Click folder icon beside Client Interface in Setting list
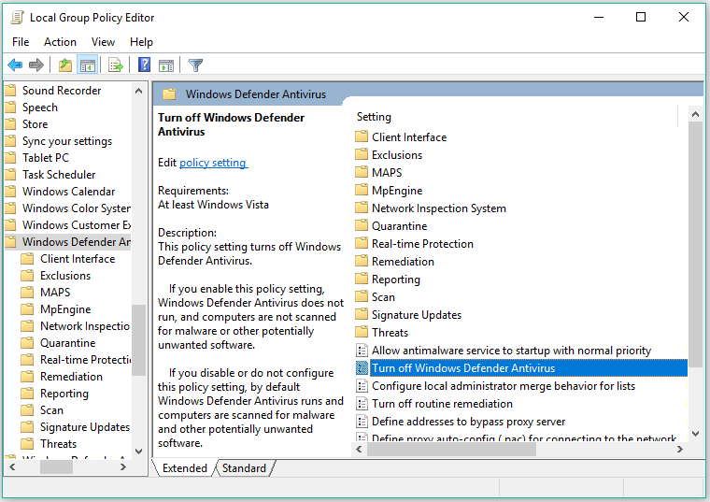 pyautogui.click(x=362, y=136)
